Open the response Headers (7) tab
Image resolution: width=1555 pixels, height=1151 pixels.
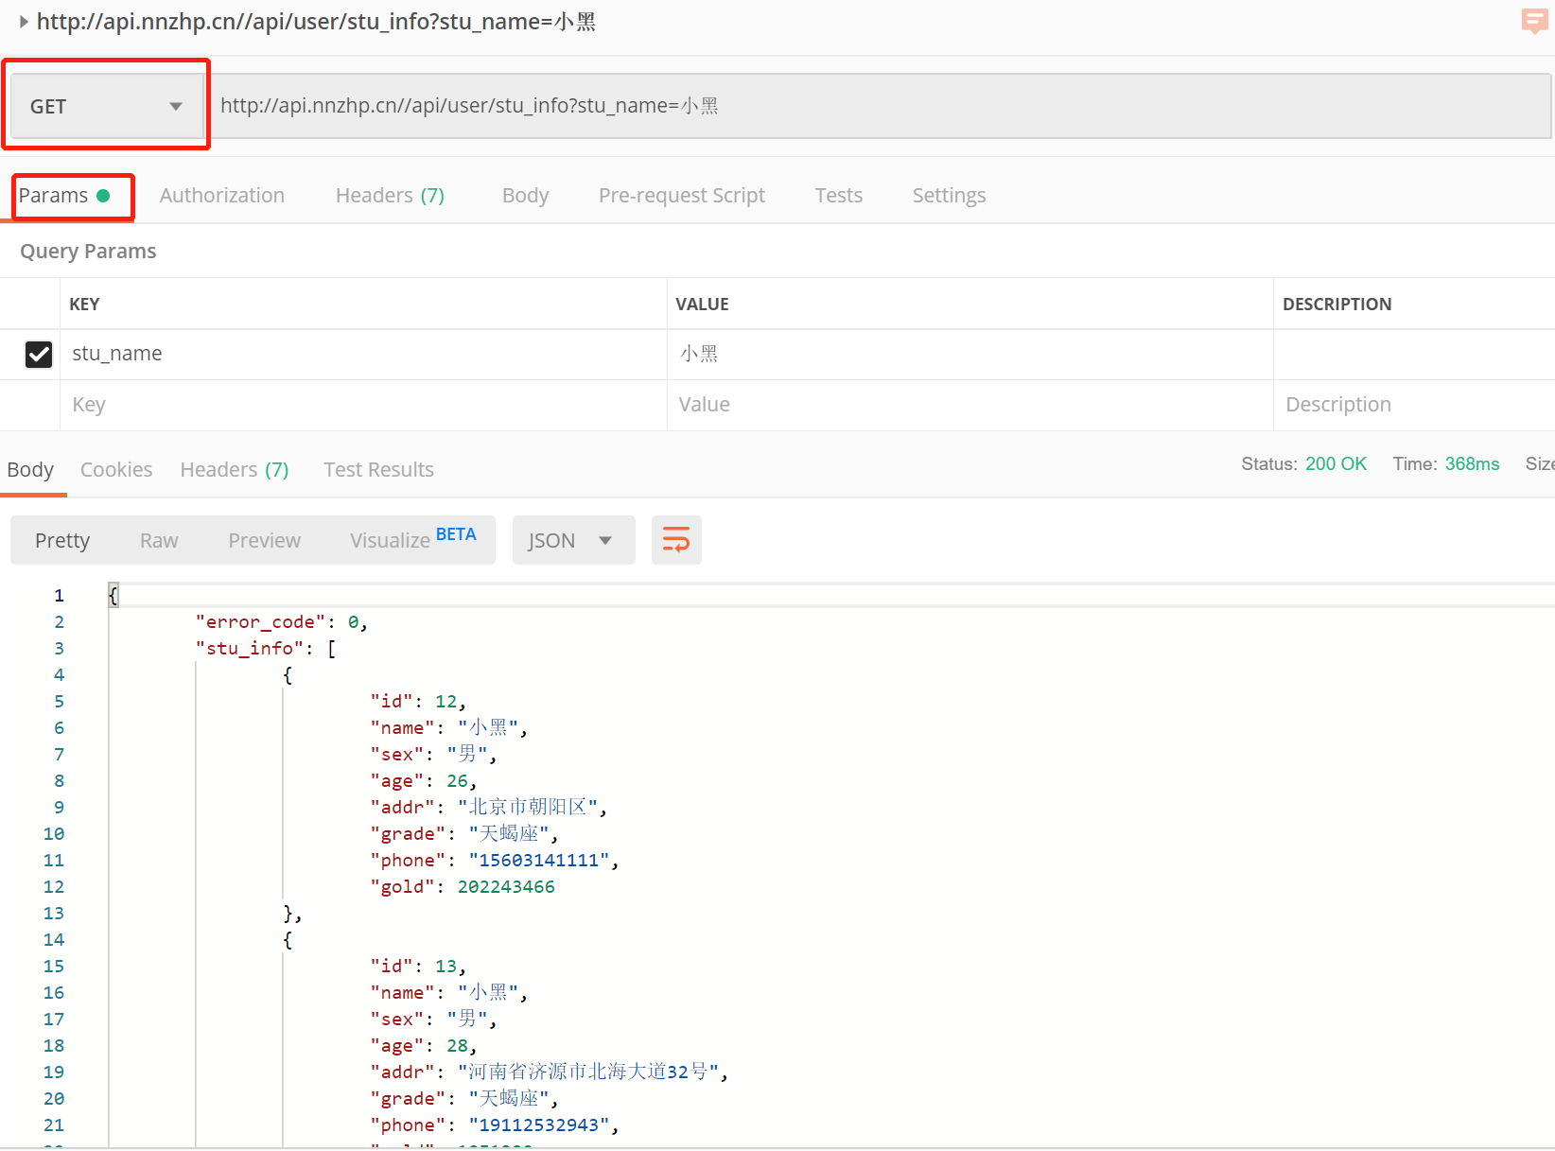(x=235, y=470)
